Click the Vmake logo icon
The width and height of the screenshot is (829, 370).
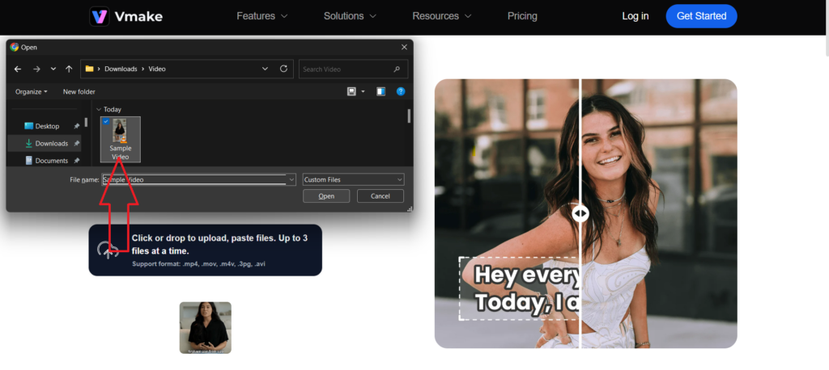(x=100, y=16)
